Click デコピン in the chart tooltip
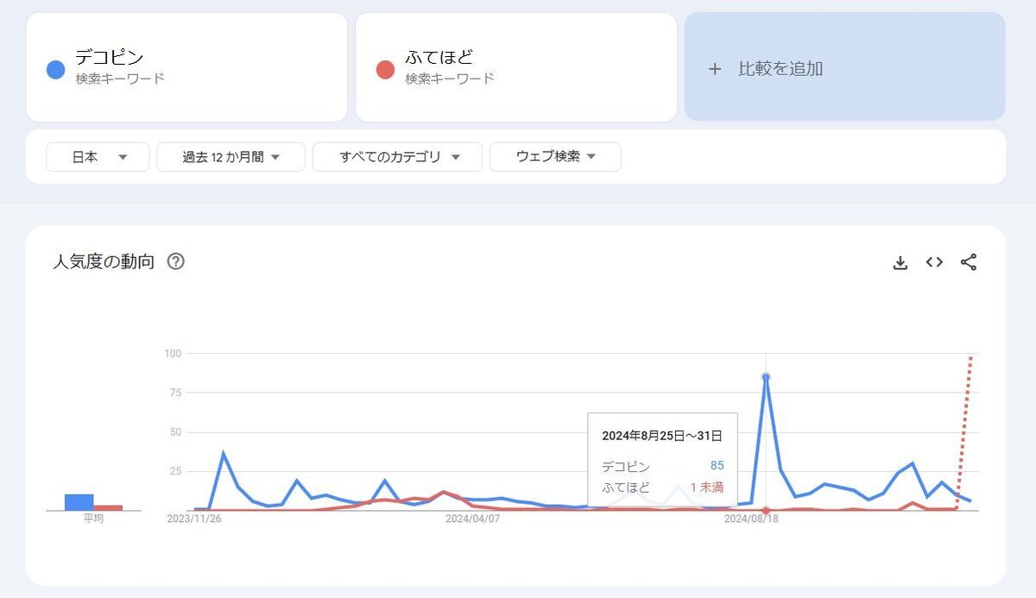Image resolution: width=1036 pixels, height=598 pixels. [626, 466]
